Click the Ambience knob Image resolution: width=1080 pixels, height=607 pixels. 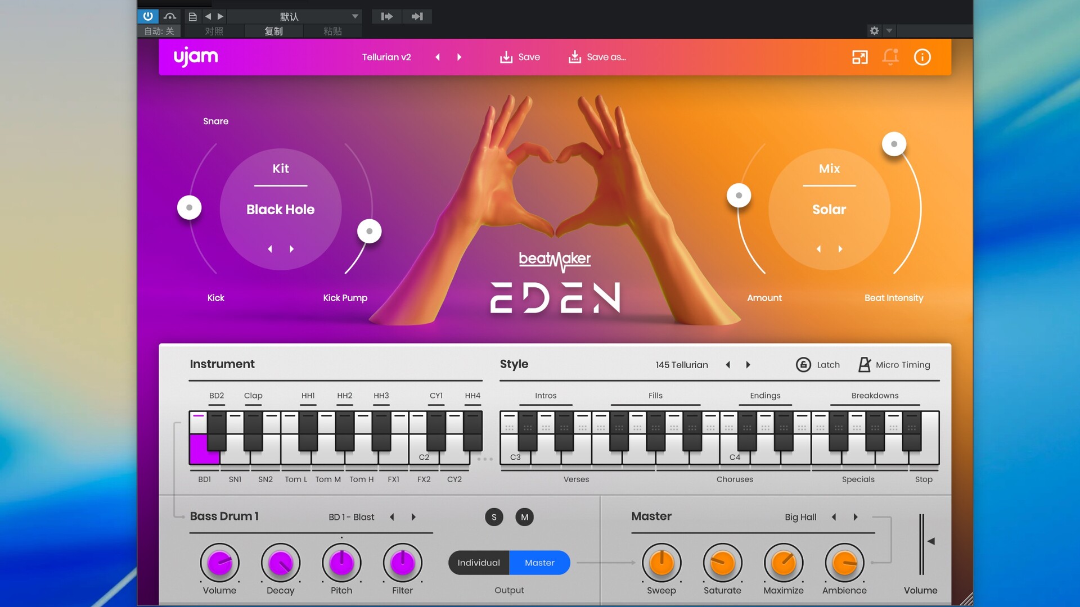pos(844,563)
